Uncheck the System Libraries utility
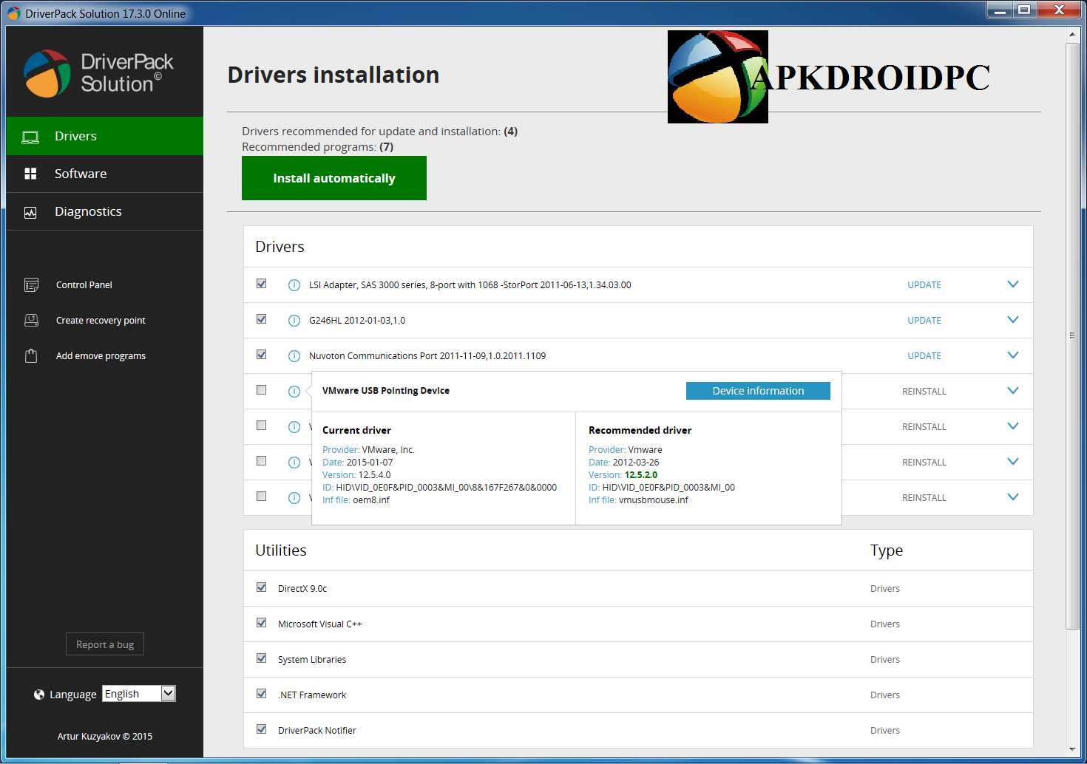The width and height of the screenshot is (1087, 764). coord(261,658)
